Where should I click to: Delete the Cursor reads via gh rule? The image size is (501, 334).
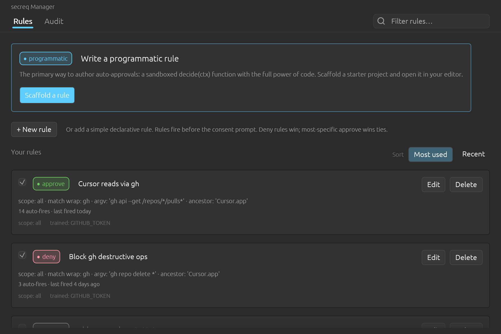(466, 185)
